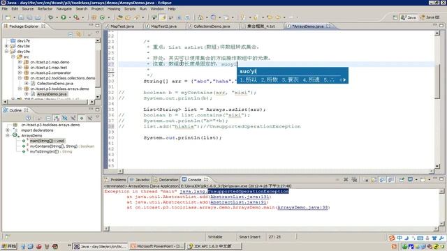Click the Run green play toolbar button

(x=64, y=17)
